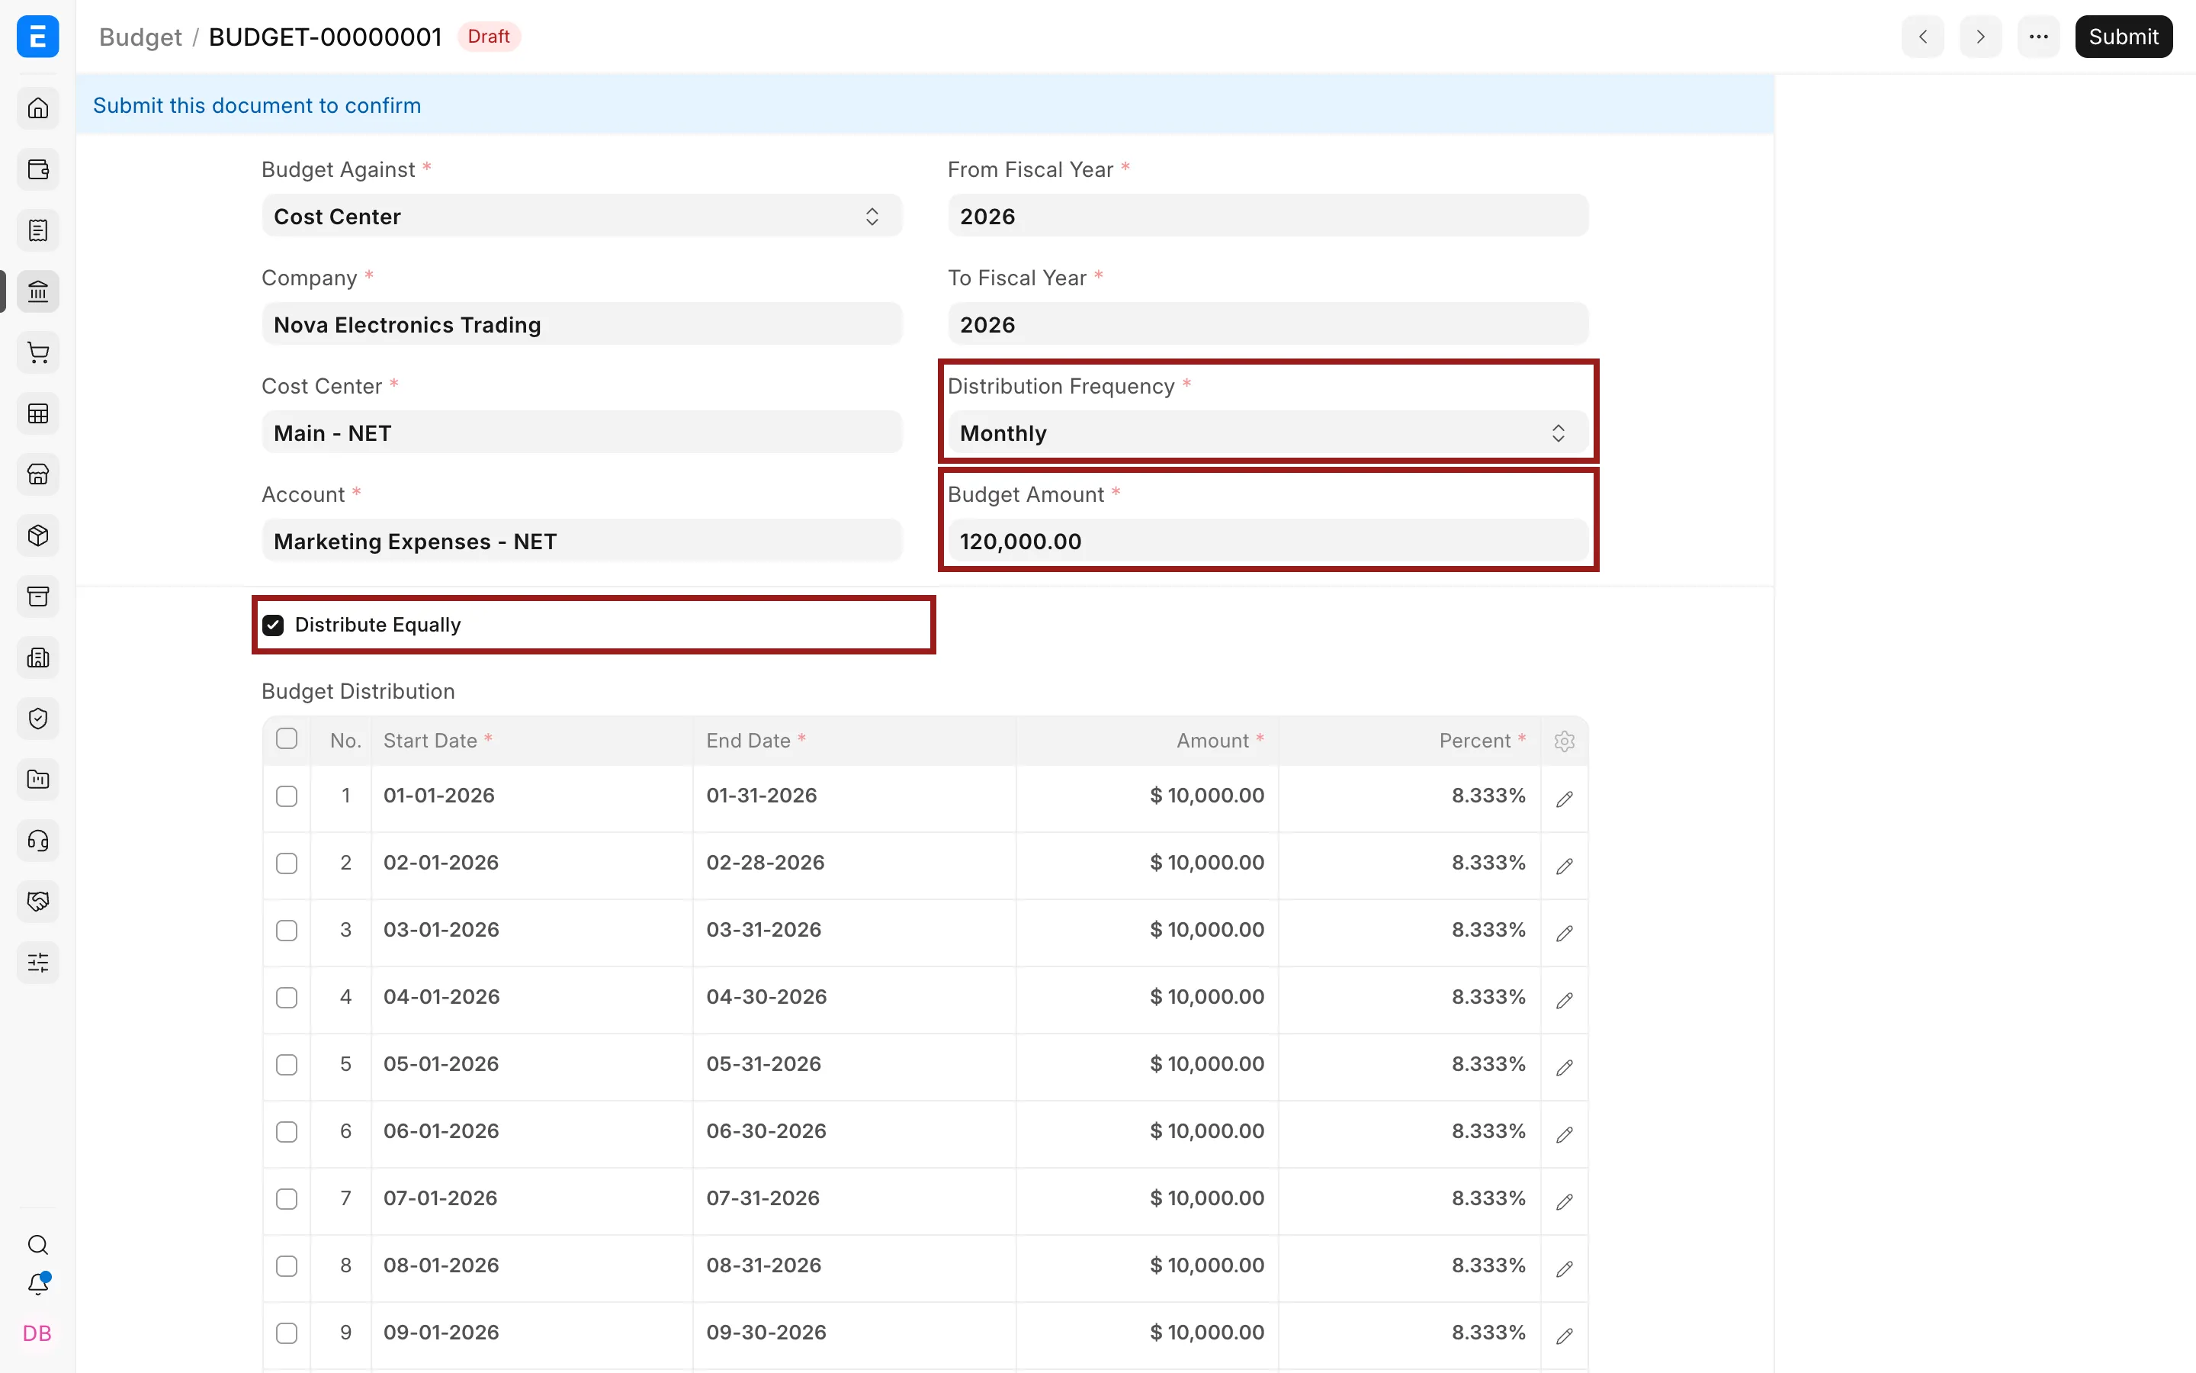Viewport: 2196px width, 1373px height.
Task: Open the archive box icon in sidebar
Action: 38,596
